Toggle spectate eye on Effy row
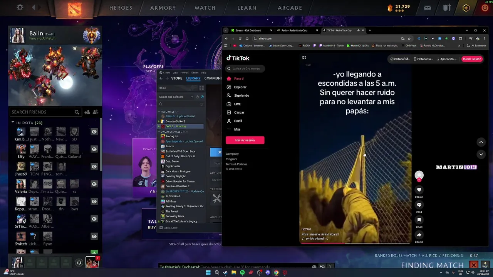Screen dimensions: 493x277 (x=94, y=149)
